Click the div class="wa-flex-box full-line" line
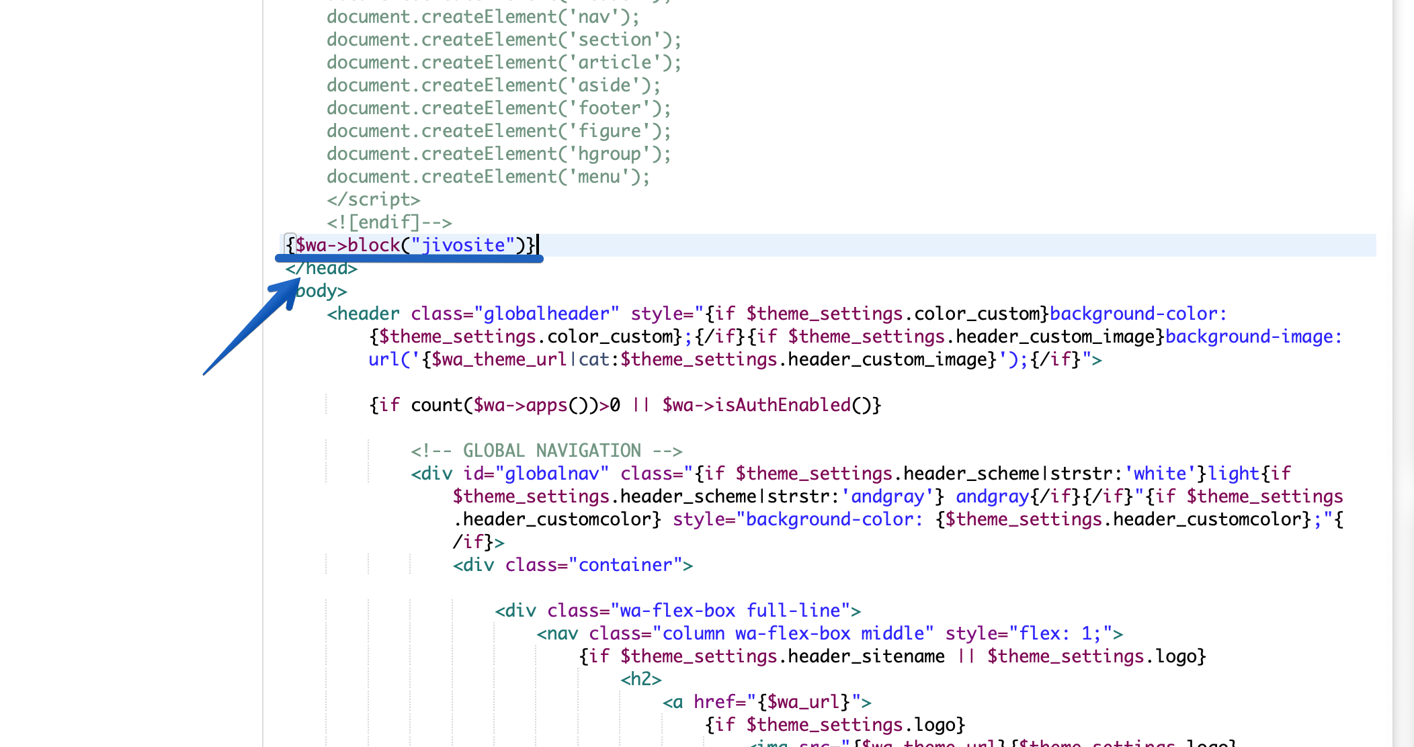Screen dimensions: 1414x747 (678, 611)
